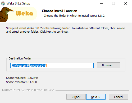This screenshot has width=132, height=103.
Task: Close the Weka 3.8.2 Setup window
Action: tap(126, 3)
